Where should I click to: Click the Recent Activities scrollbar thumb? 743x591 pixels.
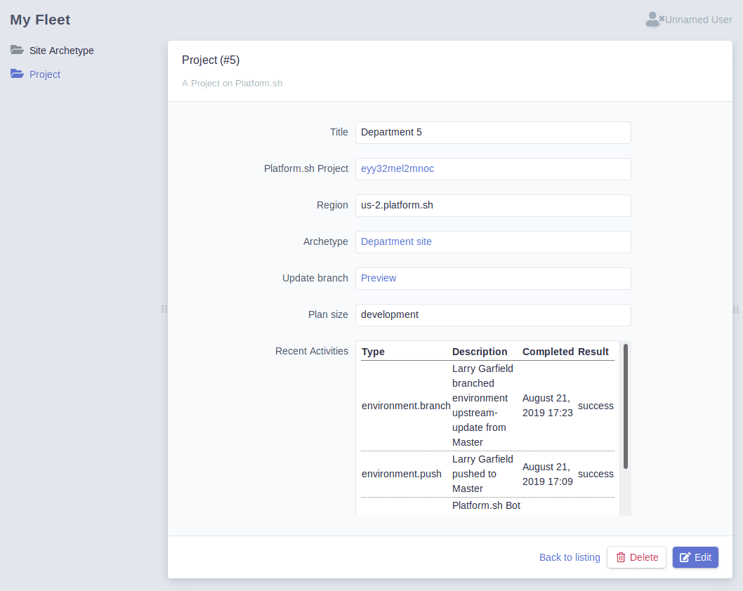coord(626,406)
